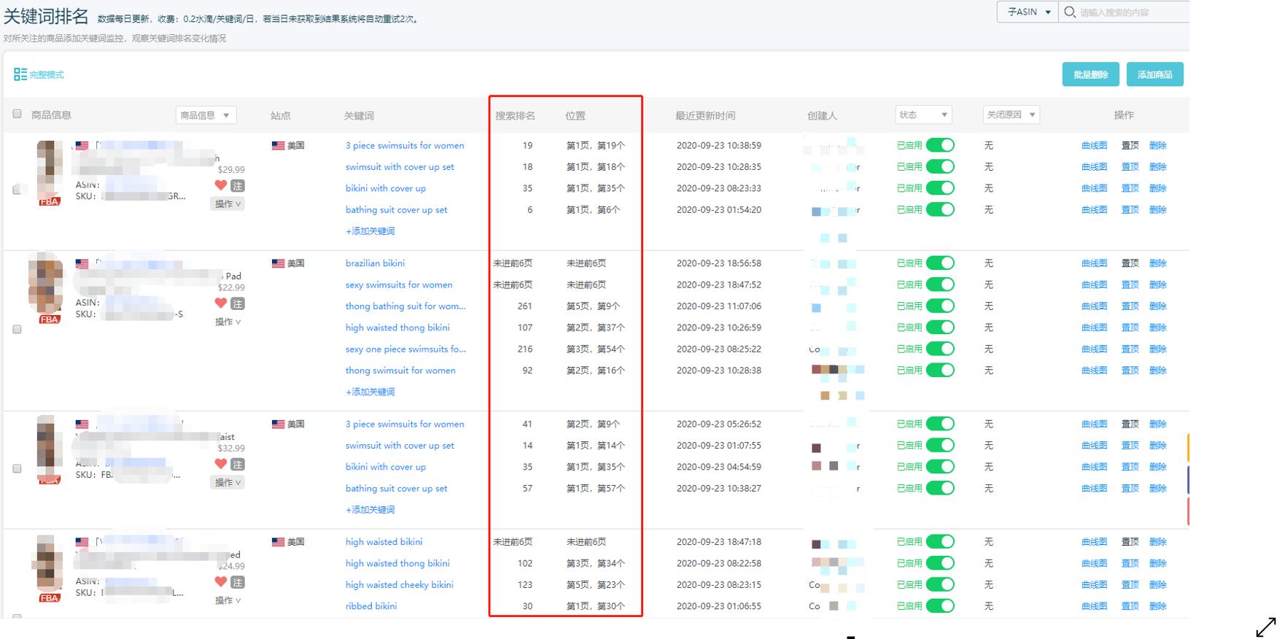Open the 关闭原因 filter dropdown
1277x639 pixels.
point(1011,115)
